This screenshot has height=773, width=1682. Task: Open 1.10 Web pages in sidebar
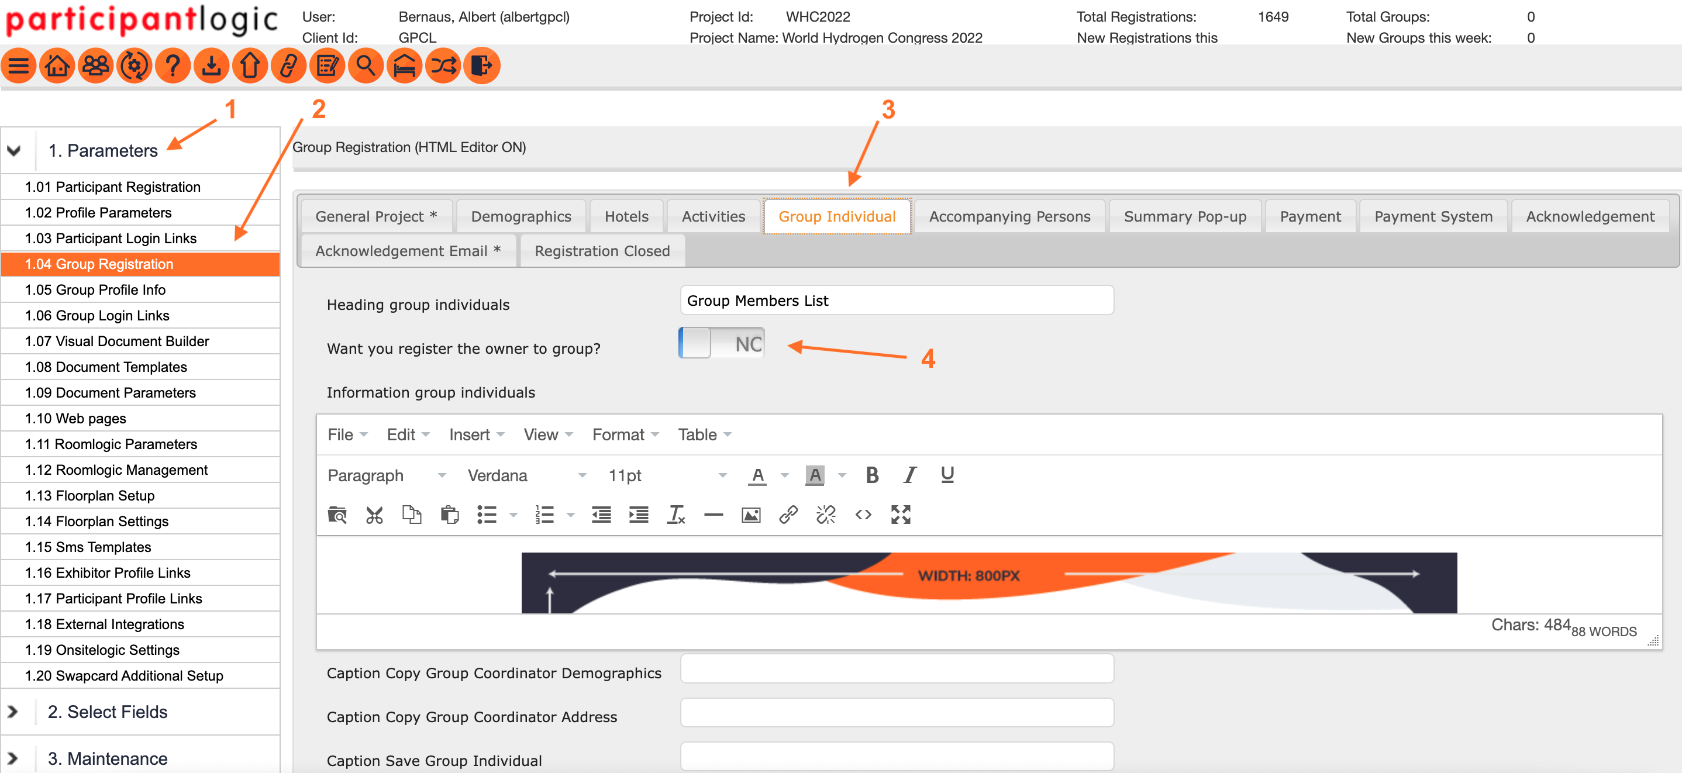(x=76, y=419)
